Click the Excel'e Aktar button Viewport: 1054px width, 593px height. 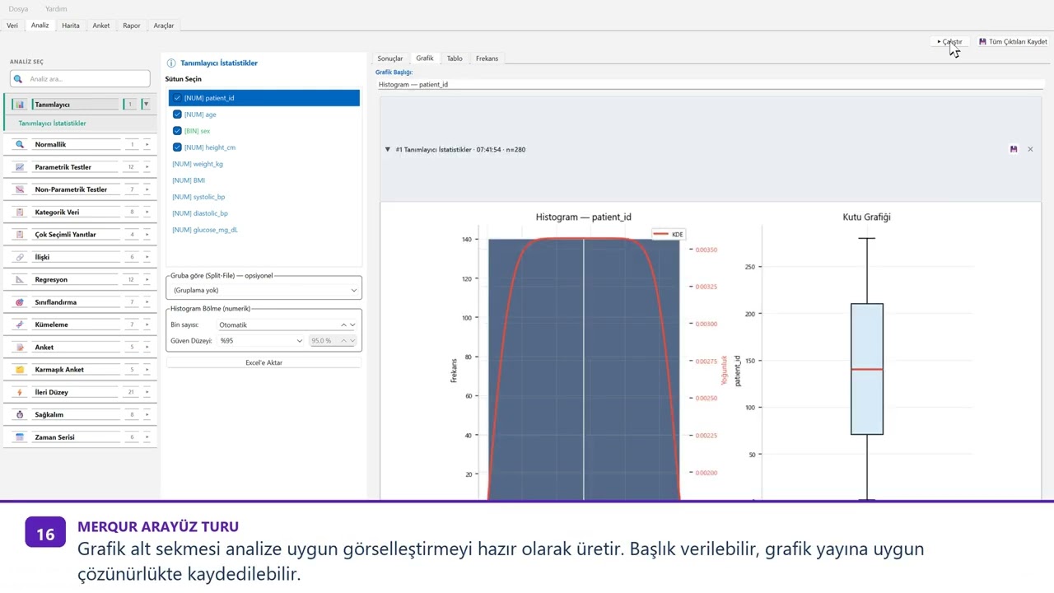pyautogui.click(x=263, y=362)
